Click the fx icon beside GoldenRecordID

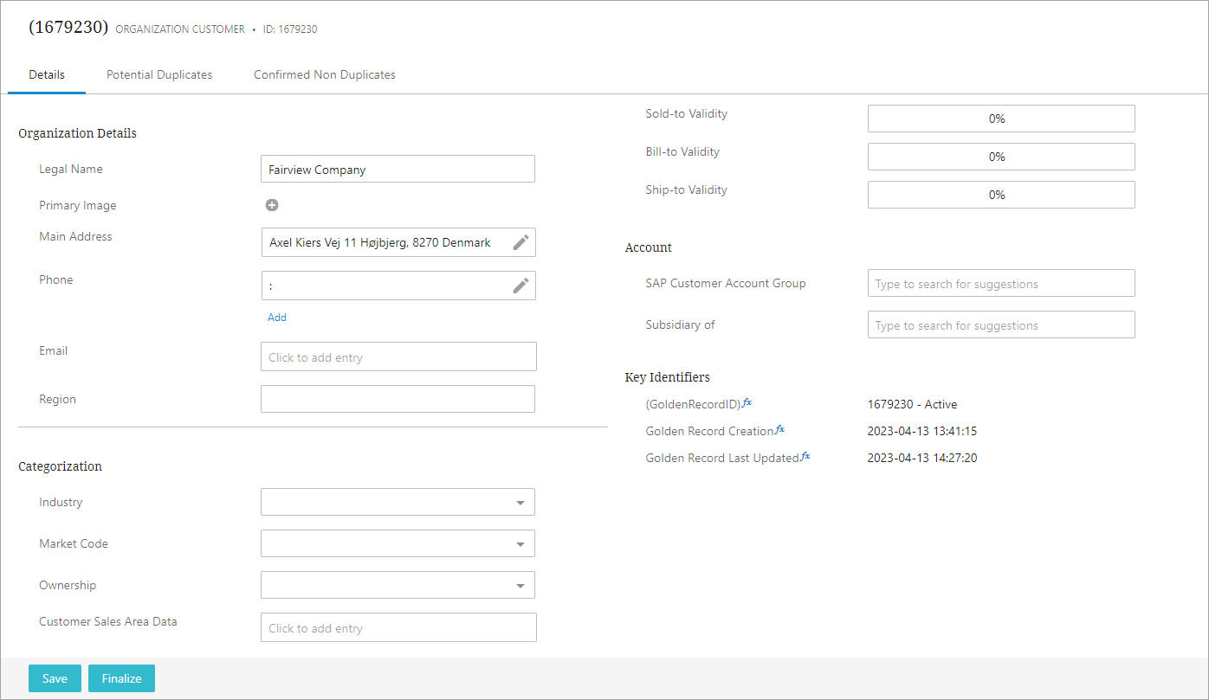(x=747, y=403)
